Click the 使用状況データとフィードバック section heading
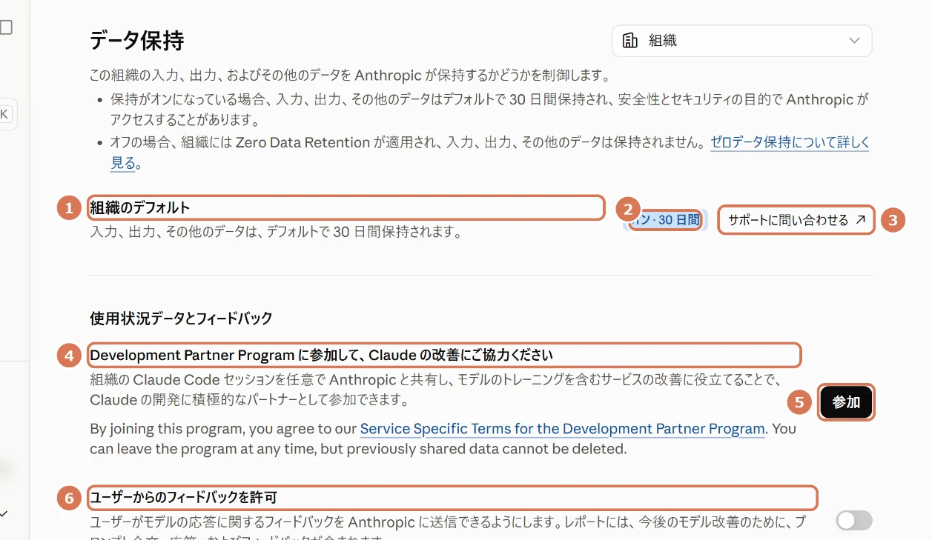Screen dimensions: 932x540 181,319
